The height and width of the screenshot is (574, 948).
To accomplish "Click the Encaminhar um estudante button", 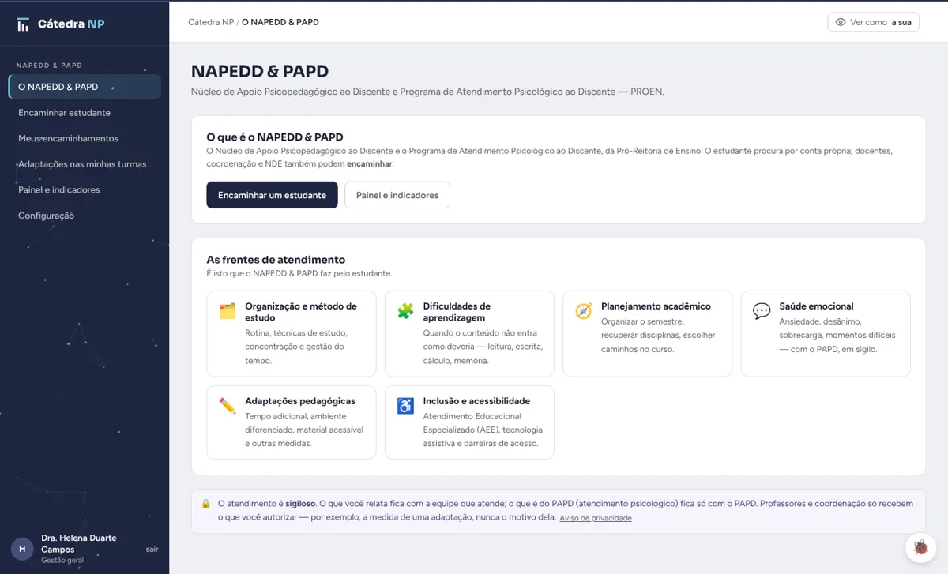I will [x=272, y=195].
